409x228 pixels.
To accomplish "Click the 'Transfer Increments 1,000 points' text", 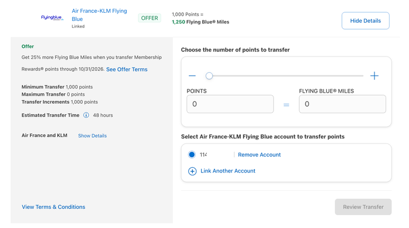I will 60,102.
